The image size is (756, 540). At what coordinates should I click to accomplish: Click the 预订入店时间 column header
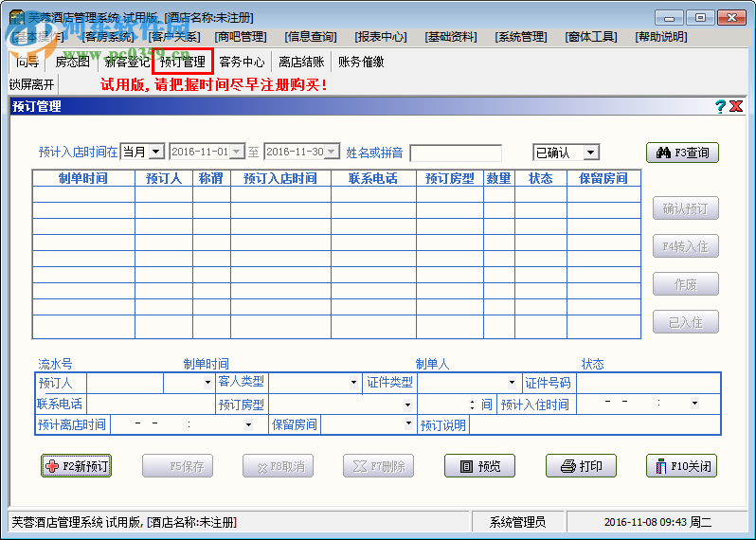click(x=280, y=178)
